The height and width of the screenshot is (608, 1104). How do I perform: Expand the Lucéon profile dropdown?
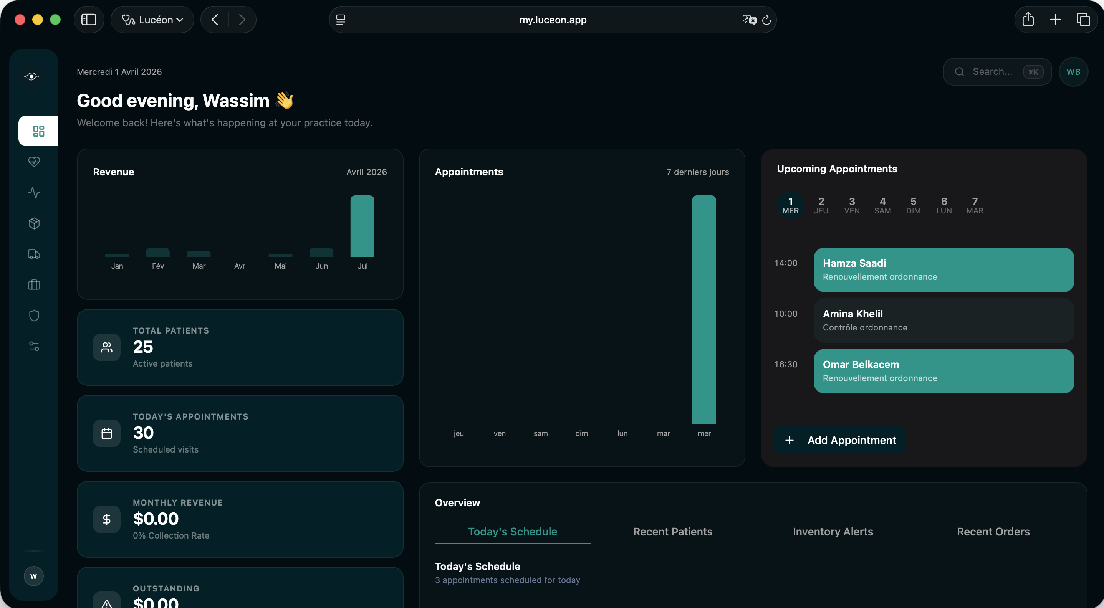152,20
